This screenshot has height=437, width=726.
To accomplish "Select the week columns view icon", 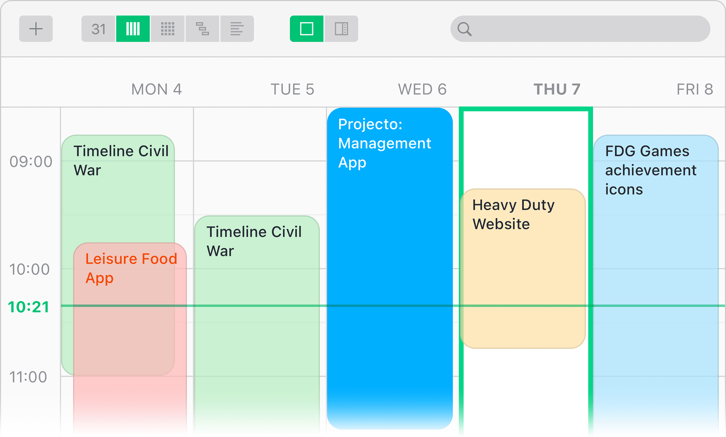I will click(x=133, y=29).
